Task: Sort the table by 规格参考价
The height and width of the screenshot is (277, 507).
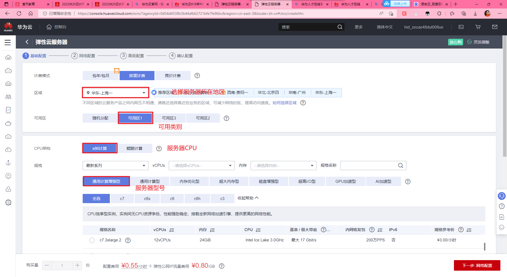Action: coord(469,230)
